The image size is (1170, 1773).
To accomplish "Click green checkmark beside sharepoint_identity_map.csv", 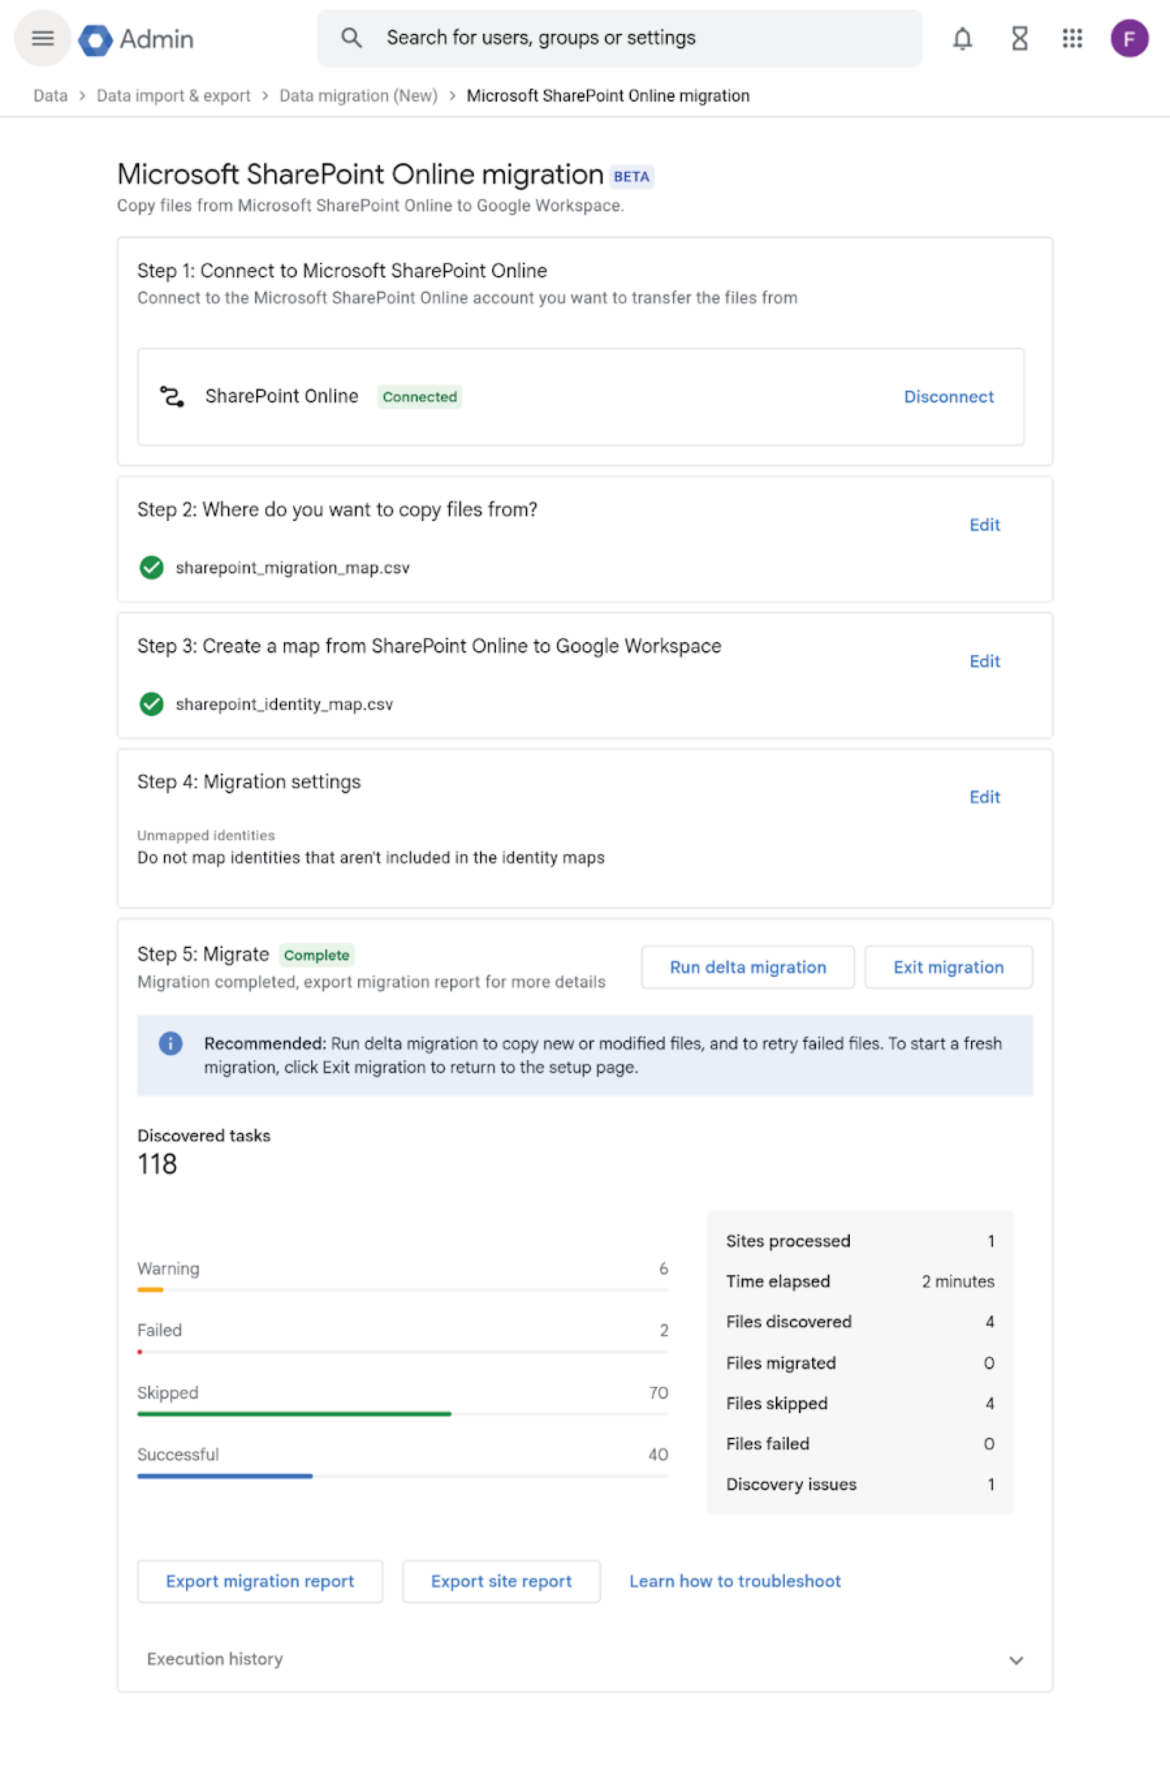I will coord(151,704).
